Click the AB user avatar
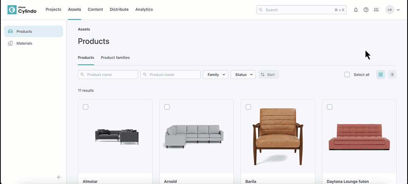Viewport: 408px width, 184px height. [389, 10]
